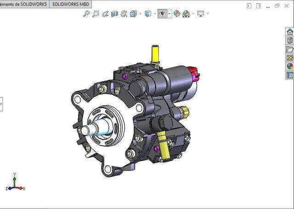The image size is (294, 209).
Task: Open SOLIDWORKS Resources home icon in task pane
Action: (x=290, y=32)
